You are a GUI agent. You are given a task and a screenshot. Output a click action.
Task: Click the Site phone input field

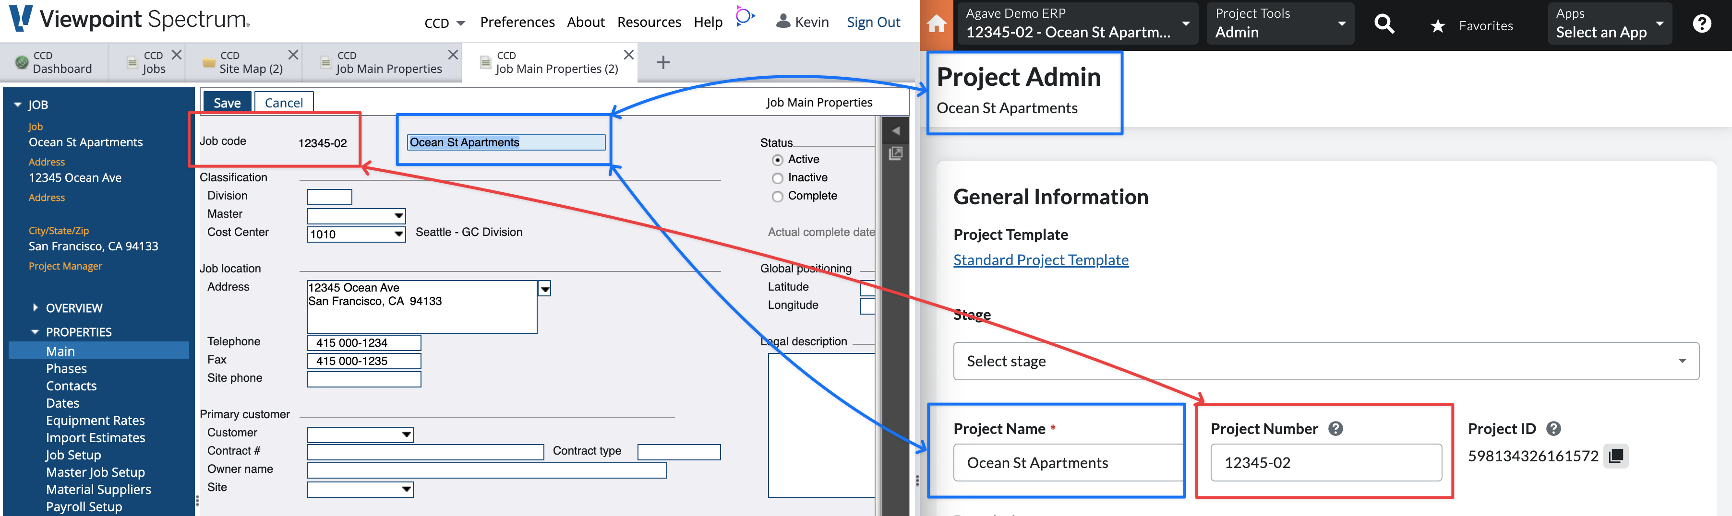click(x=364, y=379)
